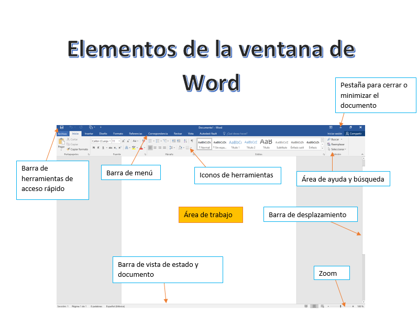418x315 pixels.
Task: Click the multilevel list icon
Action: [x=165, y=141]
